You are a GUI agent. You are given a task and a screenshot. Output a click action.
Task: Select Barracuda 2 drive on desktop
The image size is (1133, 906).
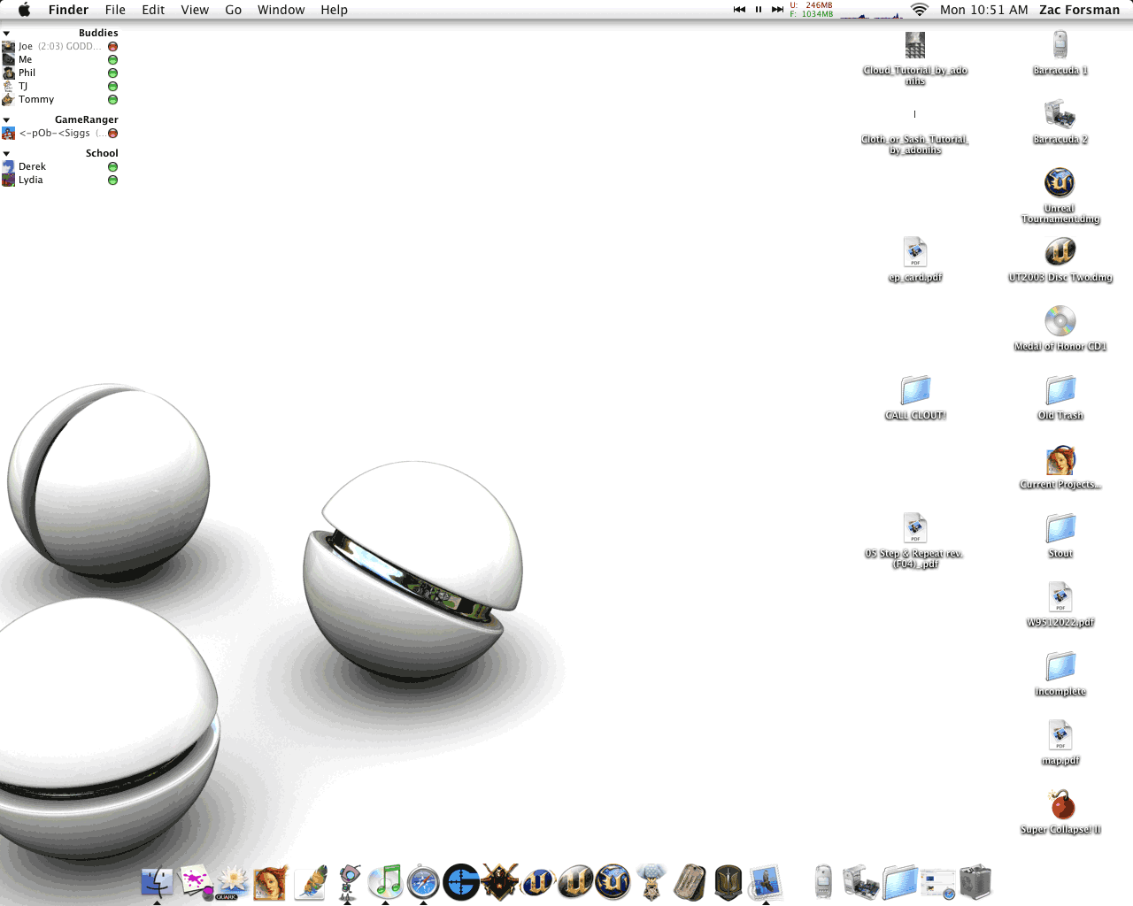(1060, 121)
